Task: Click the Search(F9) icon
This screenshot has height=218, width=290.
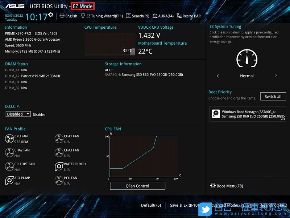Action: 138,16
